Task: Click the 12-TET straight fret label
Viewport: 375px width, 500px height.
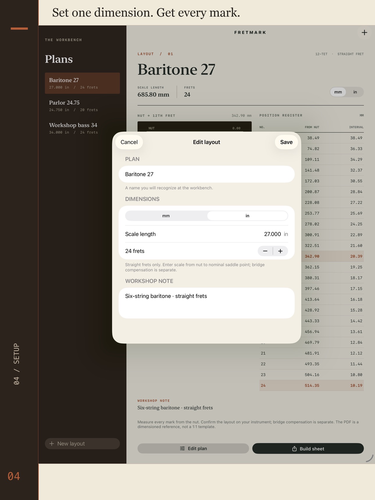Action: click(339, 54)
